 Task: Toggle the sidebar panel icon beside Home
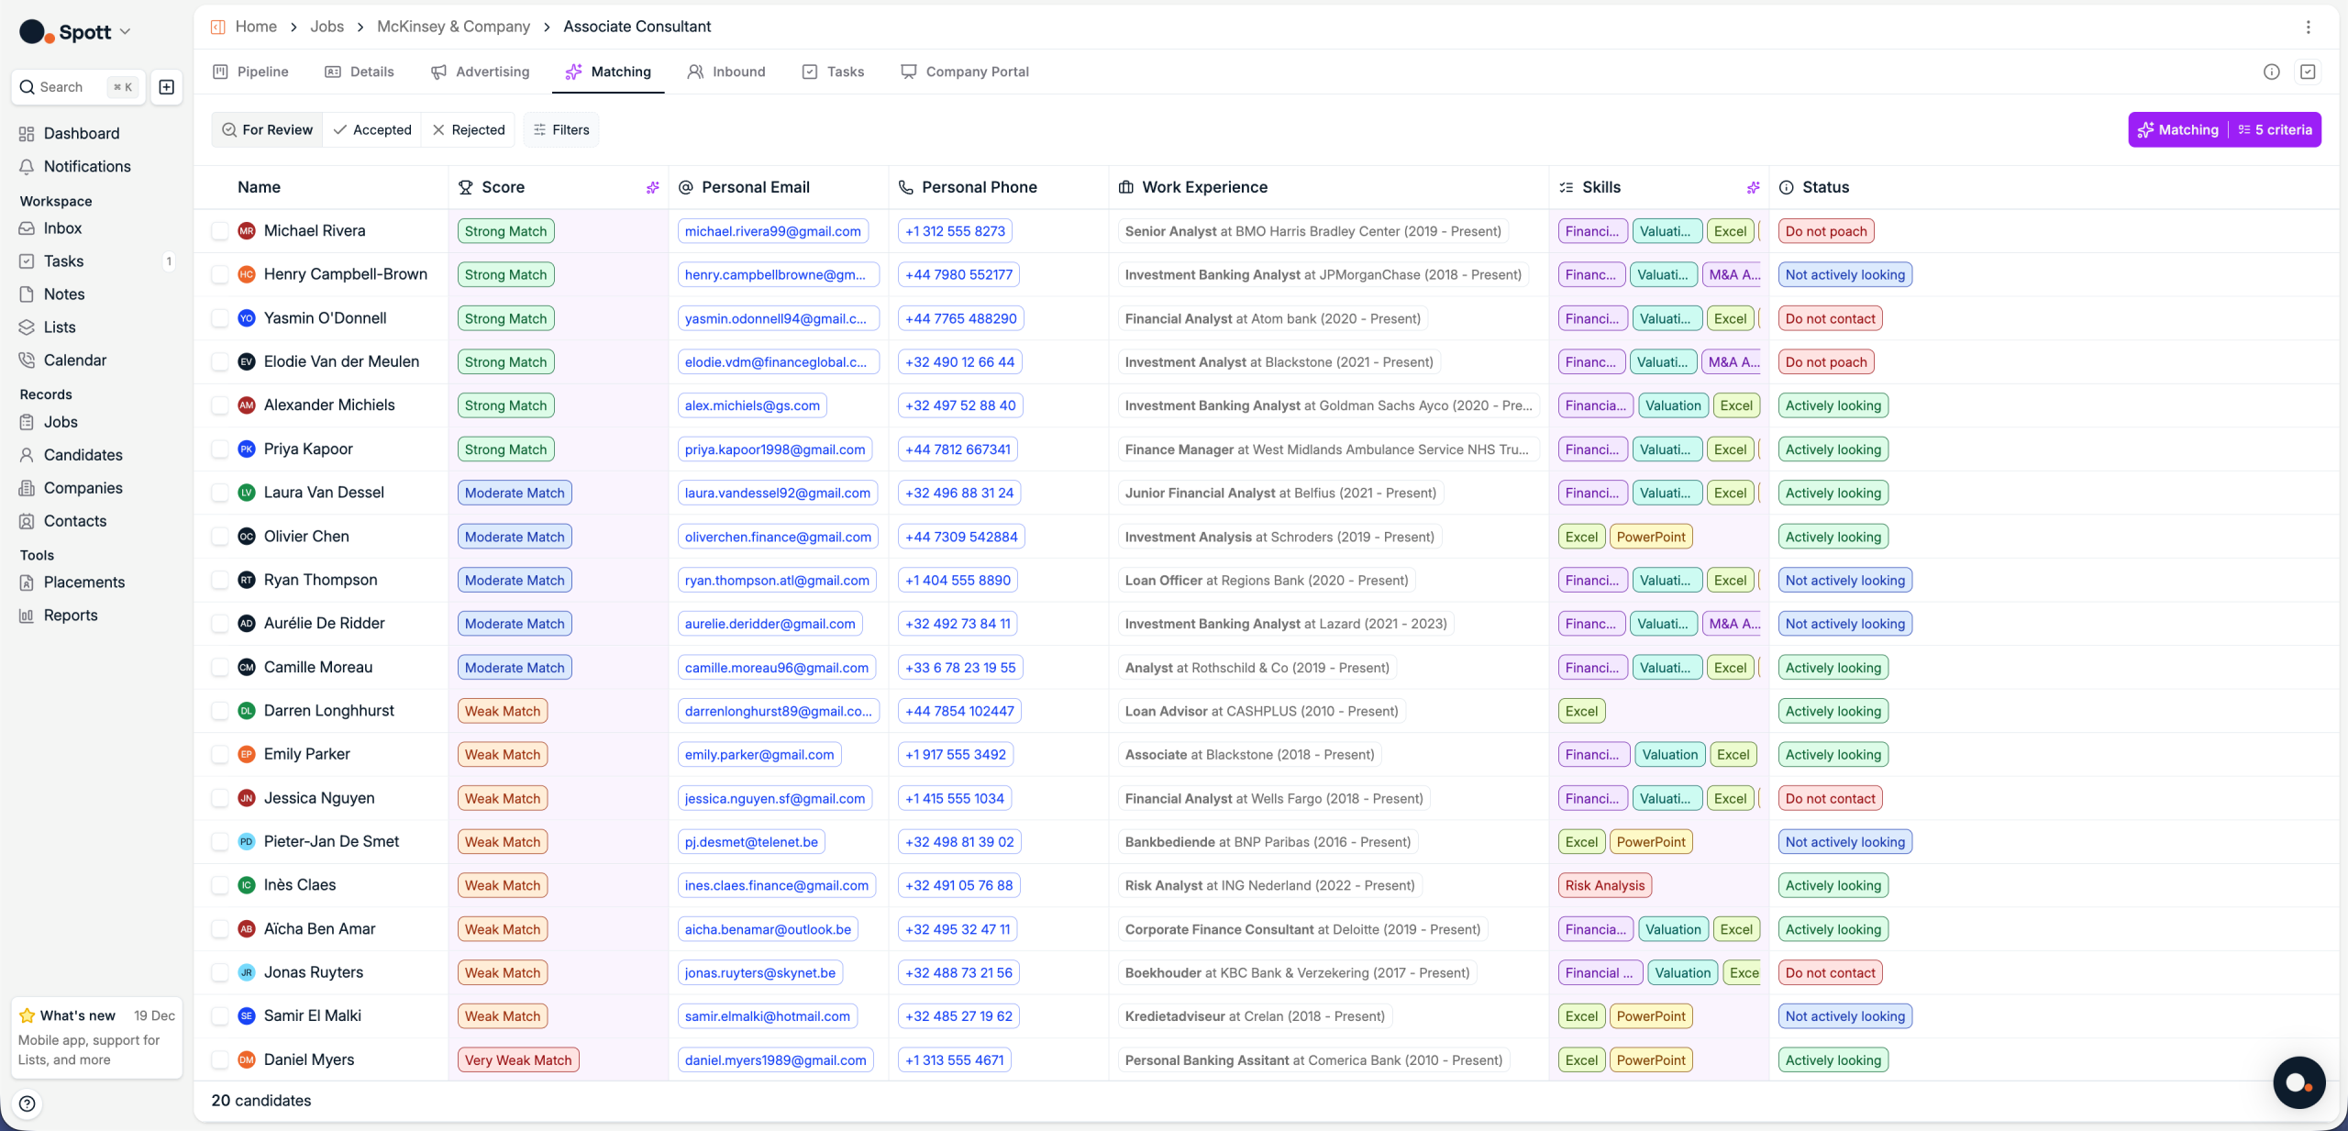pyautogui.click(x=218, y=27)
